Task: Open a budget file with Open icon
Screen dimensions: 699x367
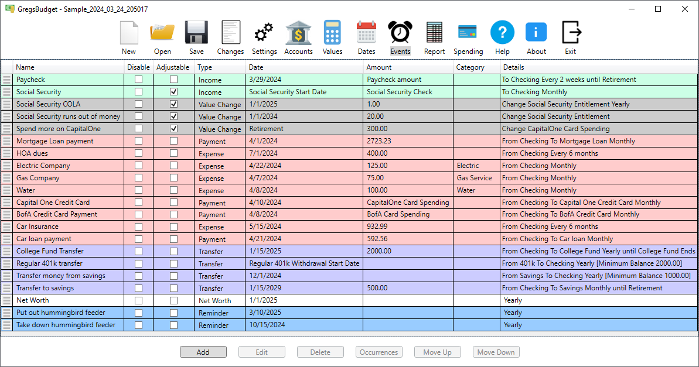Action: click(x=162, y=33)
